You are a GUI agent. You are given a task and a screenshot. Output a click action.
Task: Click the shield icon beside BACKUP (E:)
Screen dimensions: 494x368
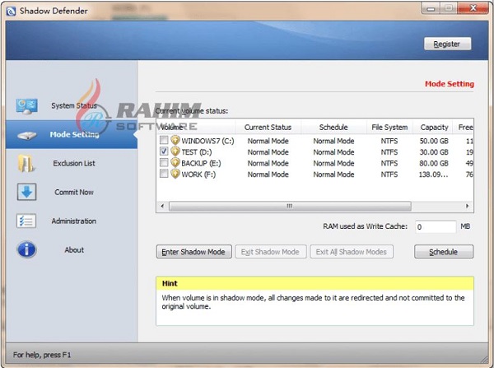tap(175, 162)
